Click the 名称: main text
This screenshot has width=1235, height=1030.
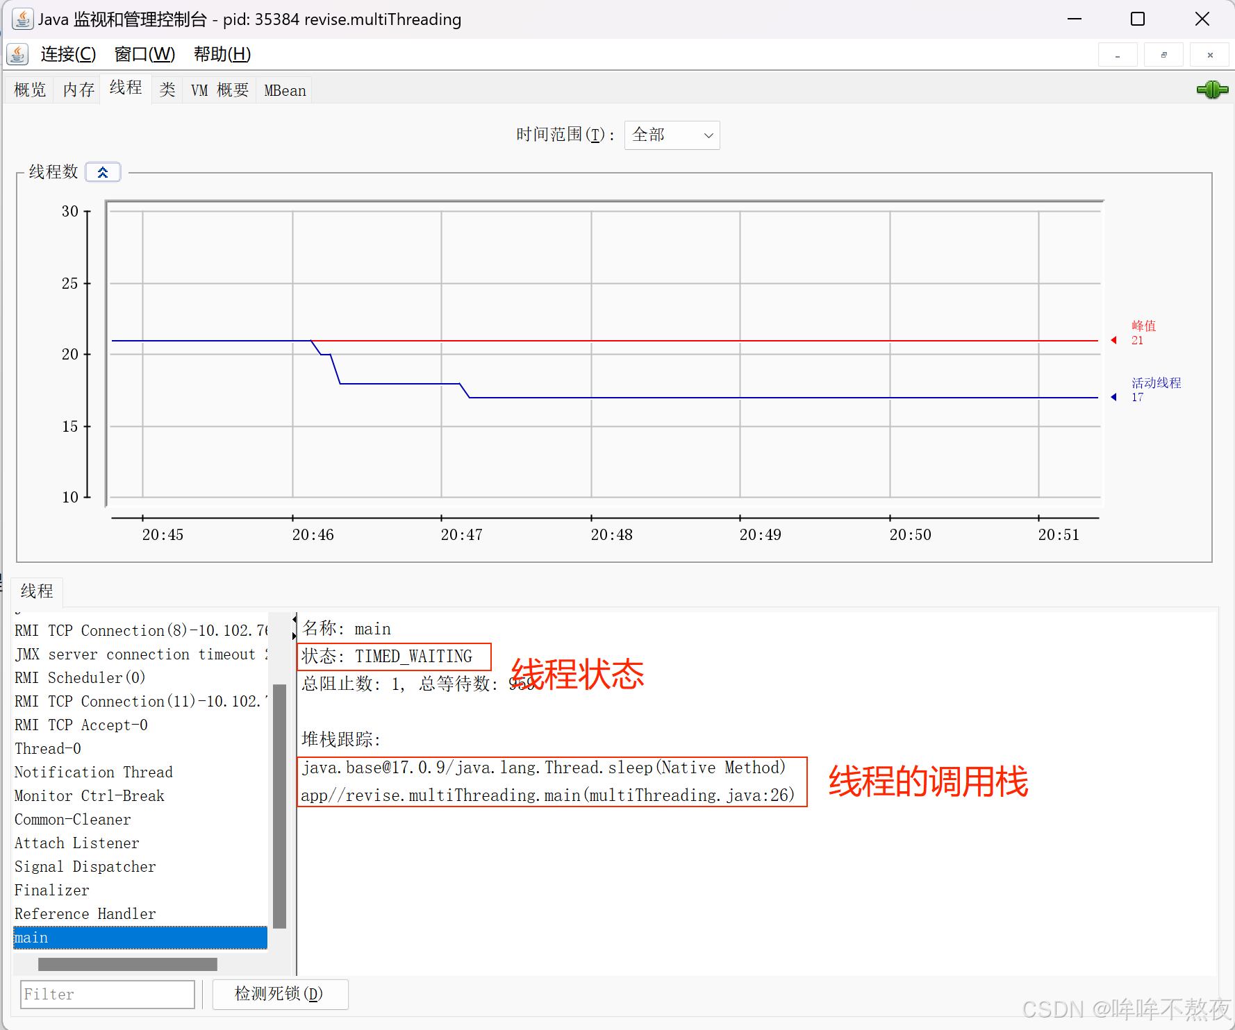tap(347, 629)
